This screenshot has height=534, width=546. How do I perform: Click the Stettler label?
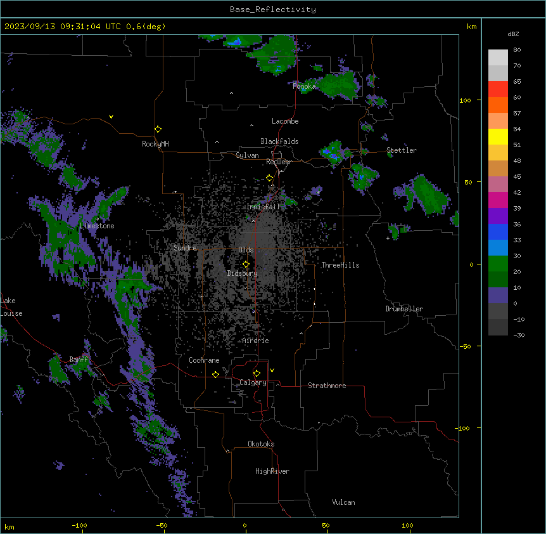[x=402, y=150]
